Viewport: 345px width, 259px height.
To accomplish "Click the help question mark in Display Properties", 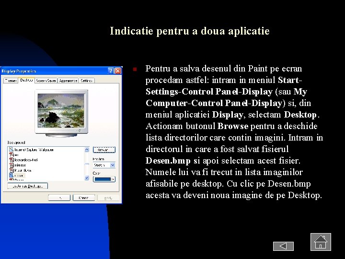I will (x=111, y=71).
